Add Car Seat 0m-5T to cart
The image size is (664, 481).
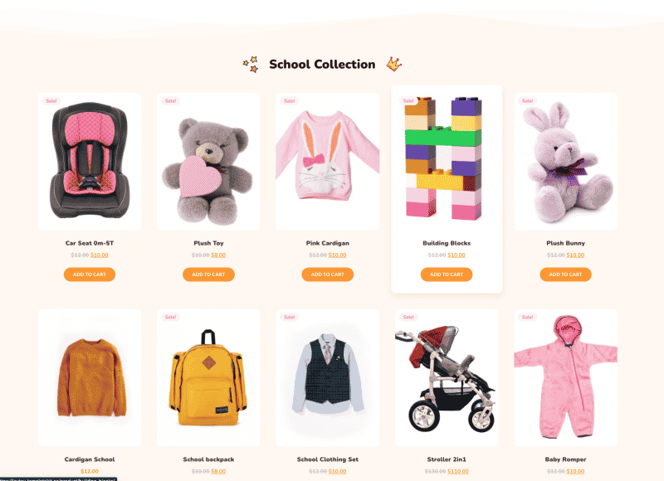click(x=90, y=275)
